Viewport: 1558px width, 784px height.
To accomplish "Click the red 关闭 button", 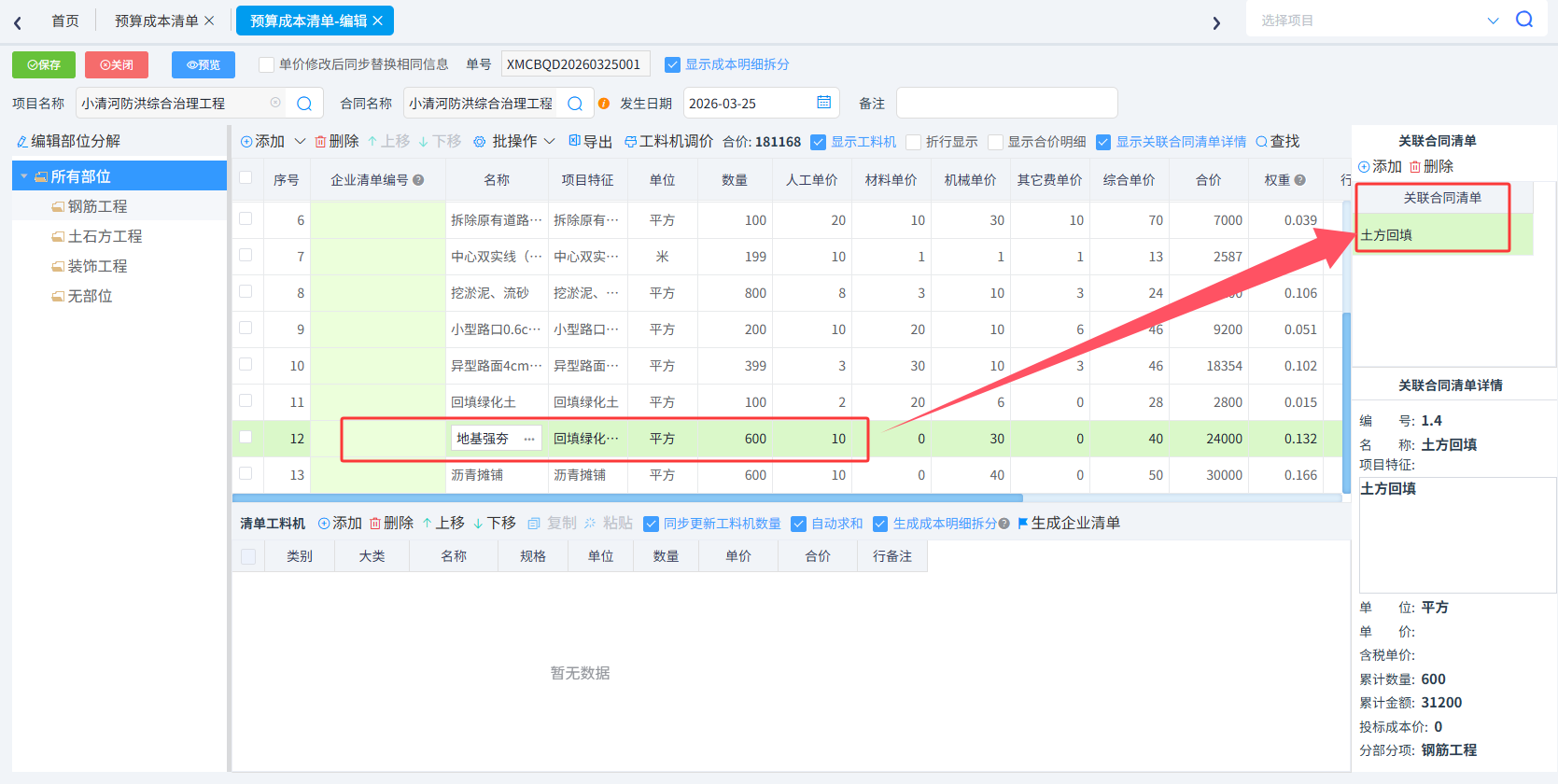I will [x=117, y=64].
